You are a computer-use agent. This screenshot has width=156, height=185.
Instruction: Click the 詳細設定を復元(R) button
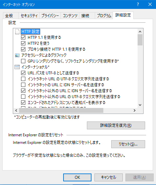click(116, 125)
